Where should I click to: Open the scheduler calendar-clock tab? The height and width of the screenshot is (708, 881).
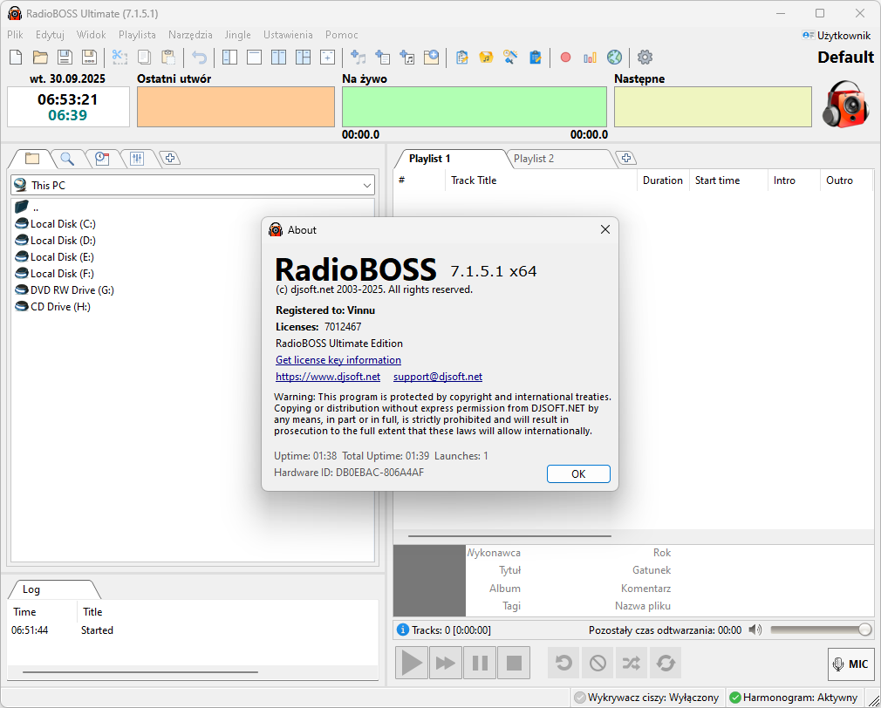[x=102, y=159]
